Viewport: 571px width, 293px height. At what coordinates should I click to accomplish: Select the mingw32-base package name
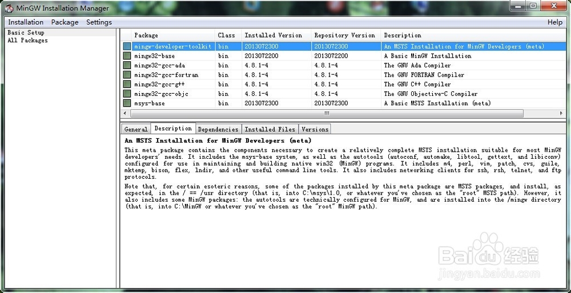(154, 56)
